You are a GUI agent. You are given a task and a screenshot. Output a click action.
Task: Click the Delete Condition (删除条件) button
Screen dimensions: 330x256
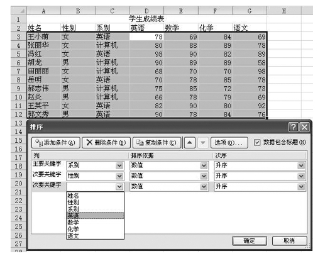[x=106, y=143]
